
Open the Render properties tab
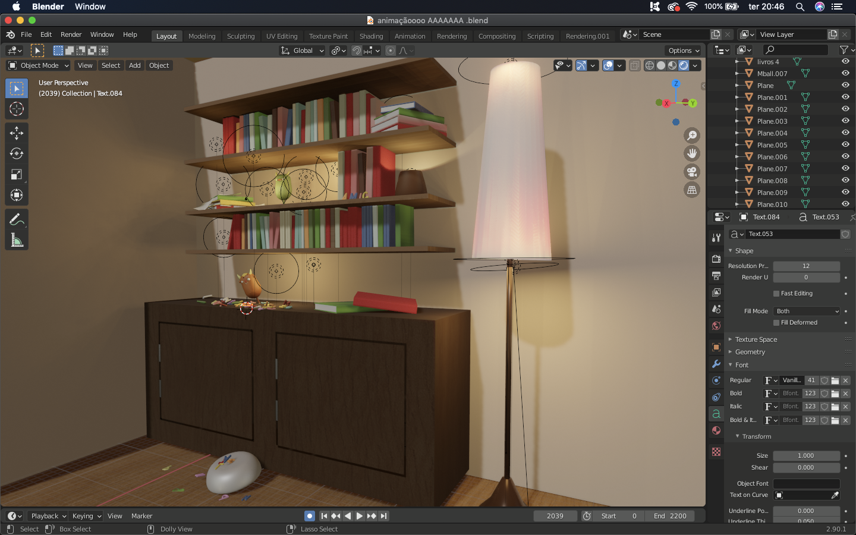(x=716, y=259)
